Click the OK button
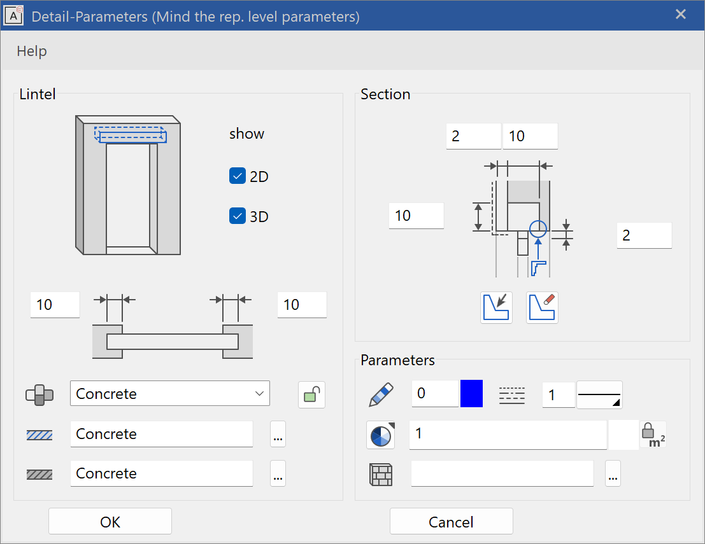The width and height of the screenshot is (705, 544). coord(110,522)
